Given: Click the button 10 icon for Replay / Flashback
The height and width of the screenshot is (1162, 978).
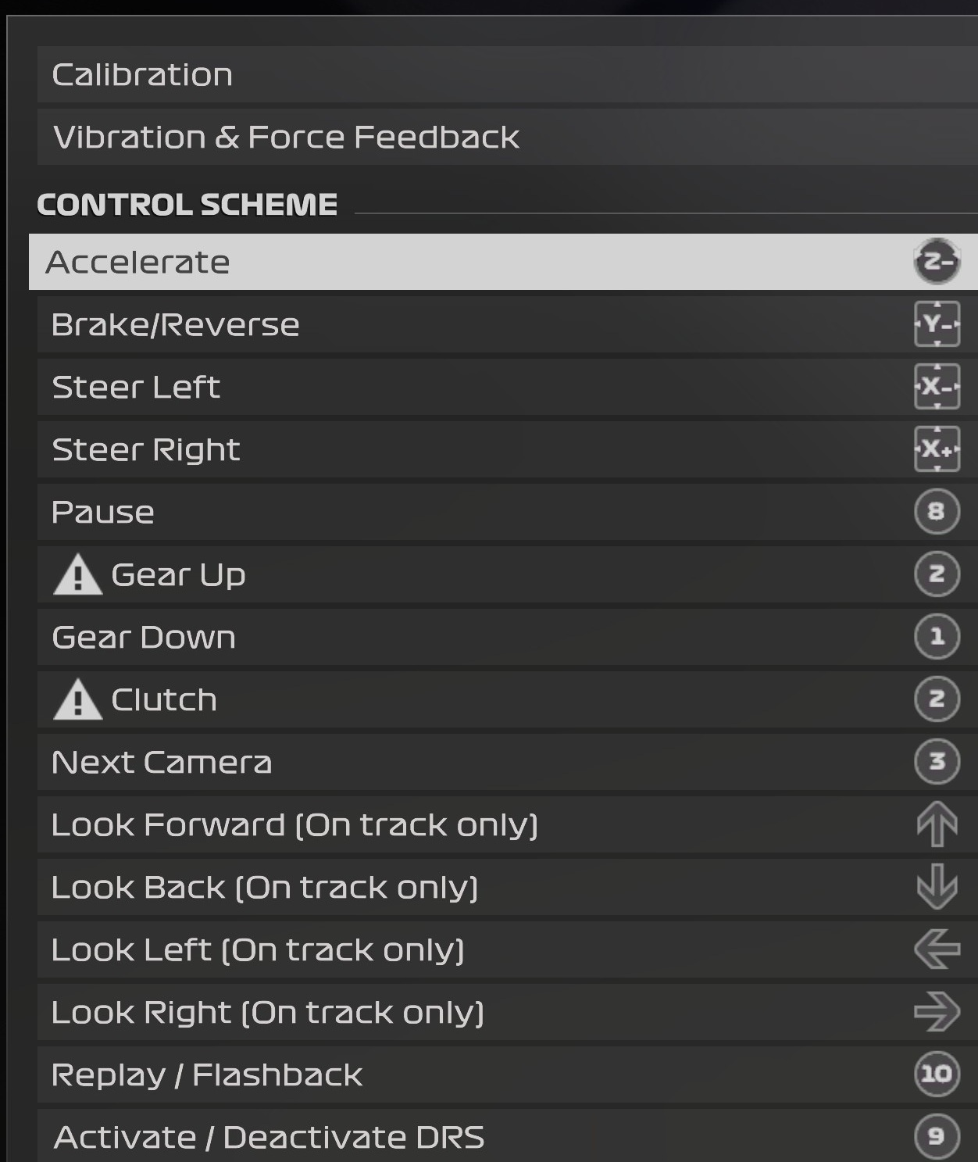Looking at the screenshot, I should 937,1074.
